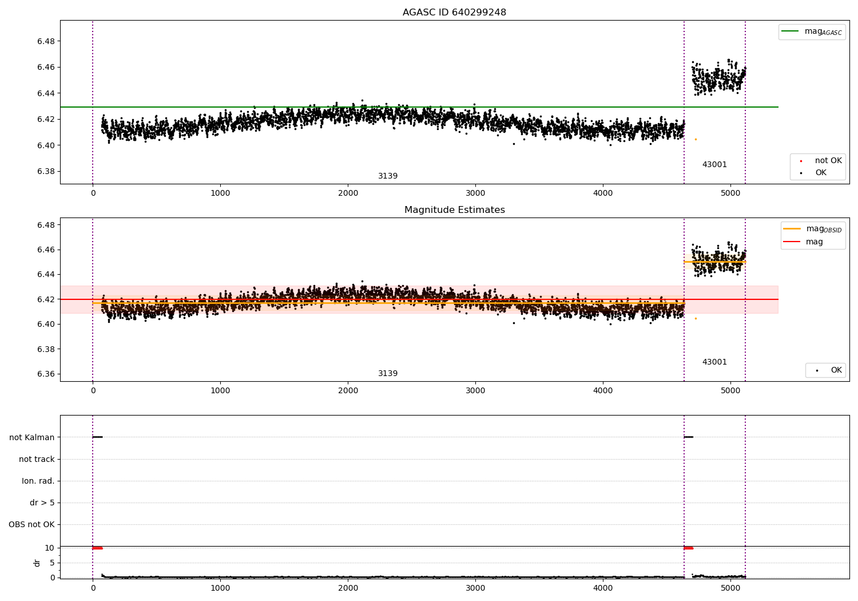Click the 5 tick on the dr axis

(52, 563)
